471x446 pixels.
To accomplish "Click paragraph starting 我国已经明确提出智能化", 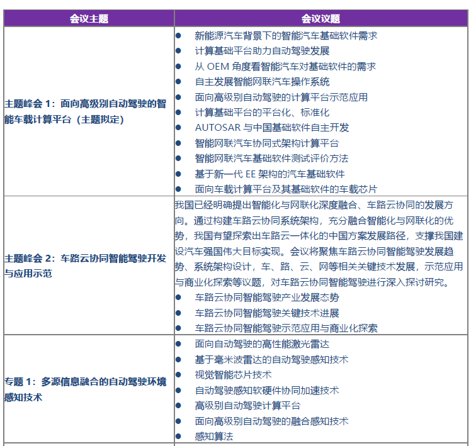I will click(x=319, y=243).
